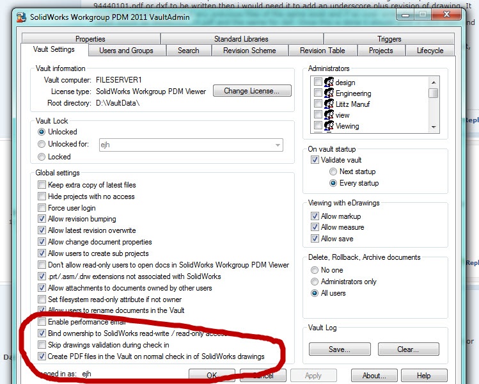Select the Unlocked vault lock option
This screenshot has width=479, height=384.
pos(42,132)
